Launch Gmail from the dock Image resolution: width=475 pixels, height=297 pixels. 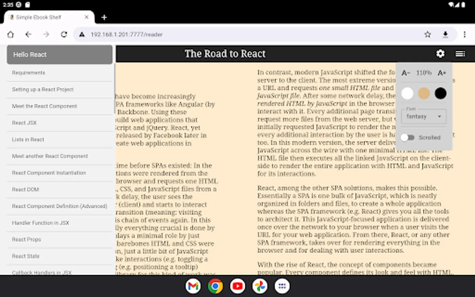coord(193,286)
